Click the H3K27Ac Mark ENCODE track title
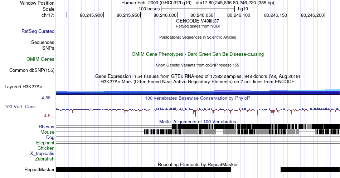 tap(198, 81)
